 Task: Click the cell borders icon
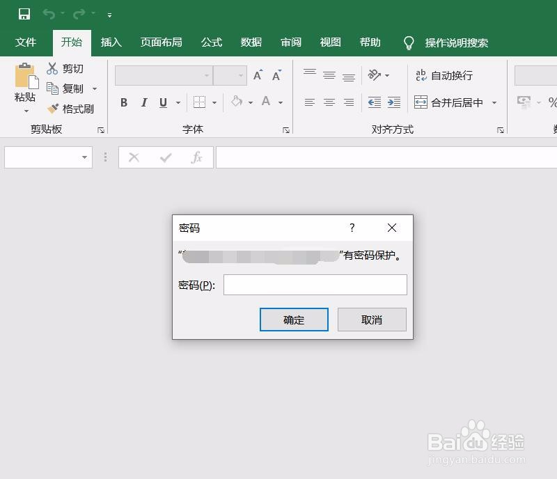[199, 102]
